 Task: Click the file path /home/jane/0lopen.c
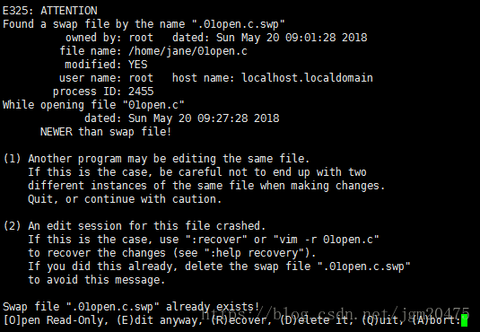coord(188,51)
